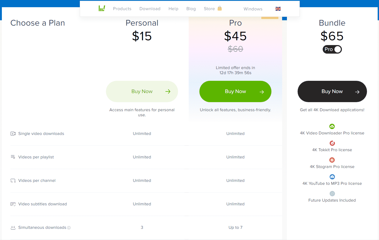Click the UK flag language icon
Screen dimensions: 379x240
(278, 9)
